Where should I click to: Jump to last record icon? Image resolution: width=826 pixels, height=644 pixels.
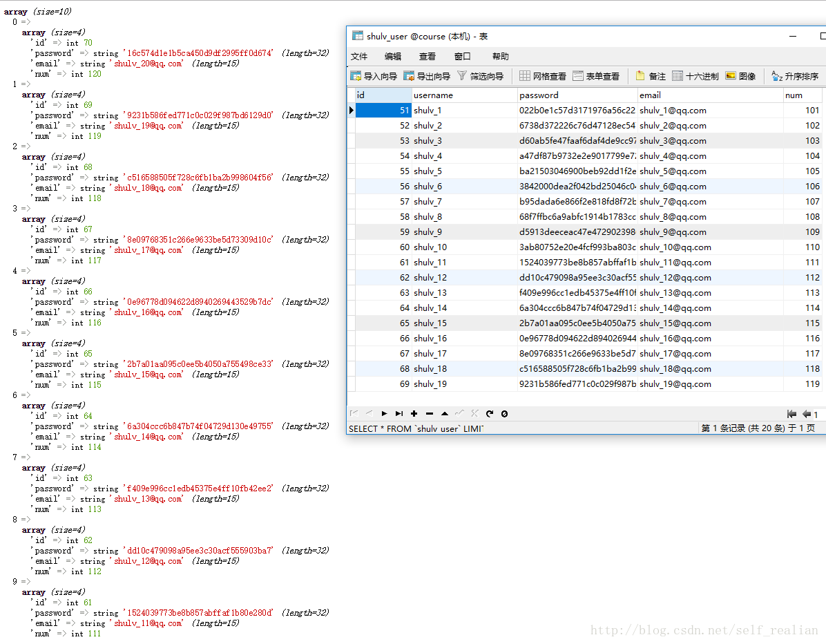point(399,414)
